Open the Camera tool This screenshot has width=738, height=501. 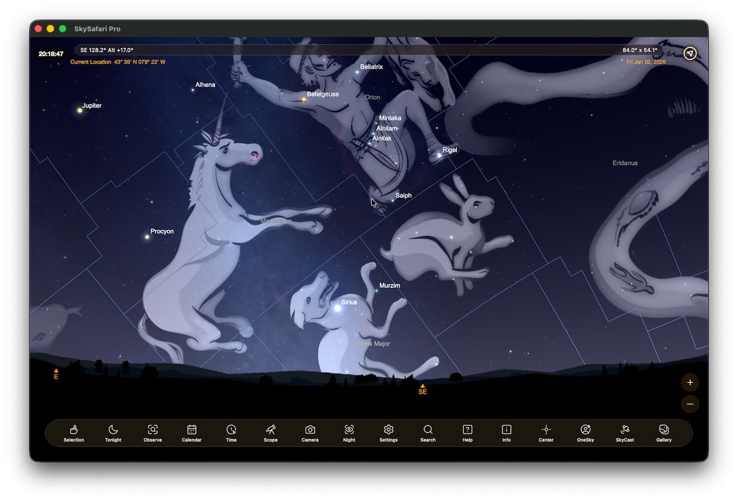(310, 433)
